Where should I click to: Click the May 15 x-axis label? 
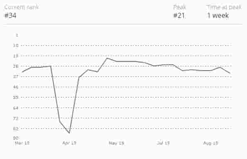[x=116, y=143]
